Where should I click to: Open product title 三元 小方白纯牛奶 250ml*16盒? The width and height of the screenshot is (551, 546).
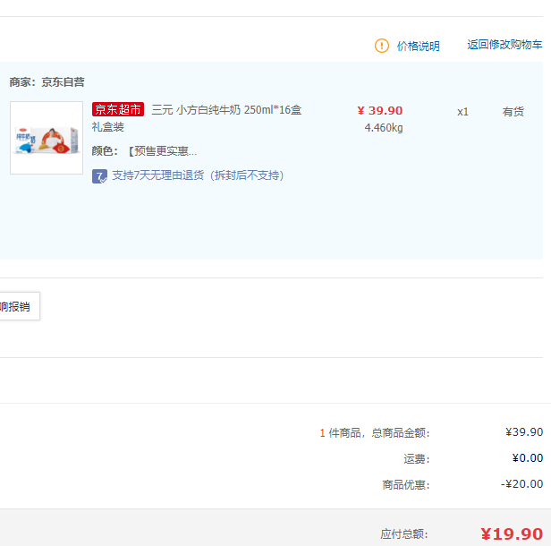click(x=226, y=110)
